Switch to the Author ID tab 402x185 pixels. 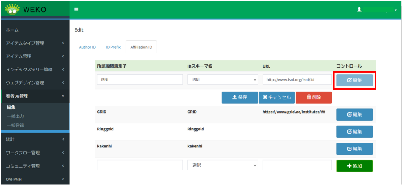[87, 47]
